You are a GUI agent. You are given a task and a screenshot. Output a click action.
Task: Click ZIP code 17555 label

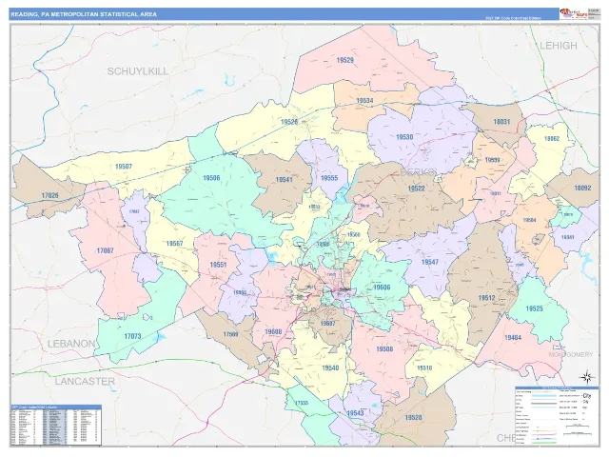pyautogui.click(x=302, y=403)
